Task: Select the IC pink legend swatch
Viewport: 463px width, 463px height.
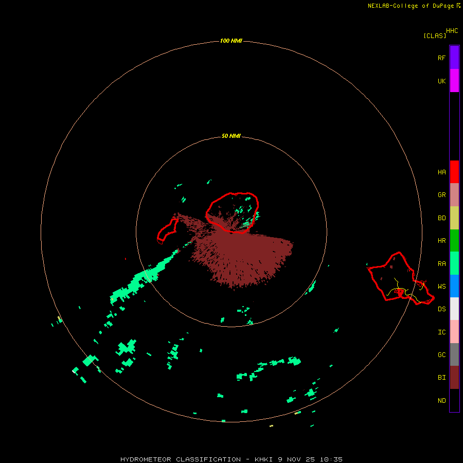Action: (454, 332)
